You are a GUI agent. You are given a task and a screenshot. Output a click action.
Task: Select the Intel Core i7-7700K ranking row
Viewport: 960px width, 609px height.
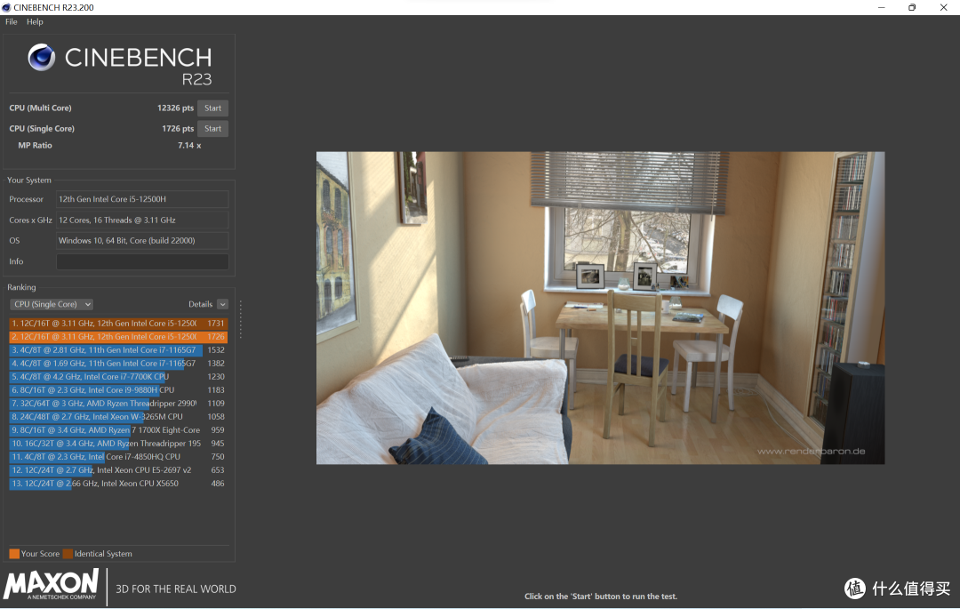click(x=118, y=376)
